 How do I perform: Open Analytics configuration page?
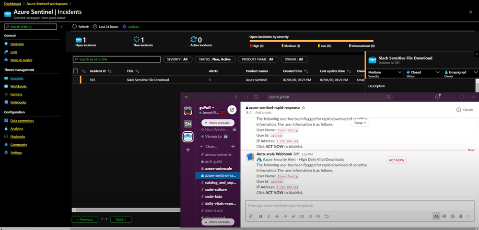click(x=17, y=128)
